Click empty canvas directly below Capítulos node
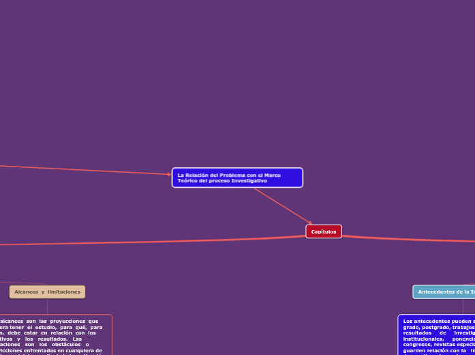 point(324,273)
